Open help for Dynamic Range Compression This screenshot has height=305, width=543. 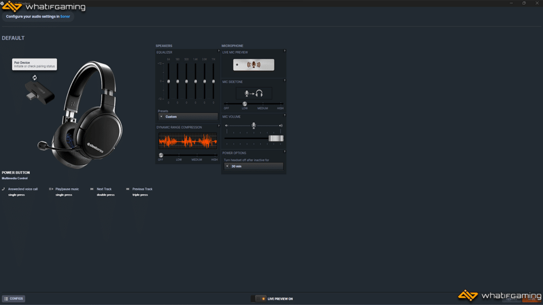218,126
